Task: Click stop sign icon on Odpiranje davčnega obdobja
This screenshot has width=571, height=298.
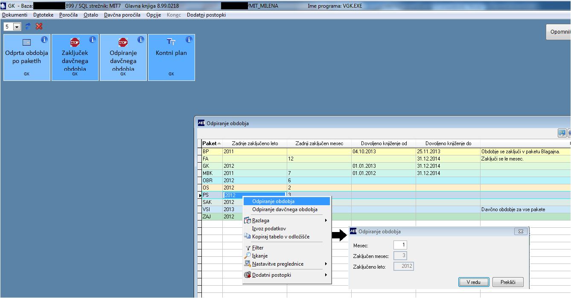Action: (123, 42)
